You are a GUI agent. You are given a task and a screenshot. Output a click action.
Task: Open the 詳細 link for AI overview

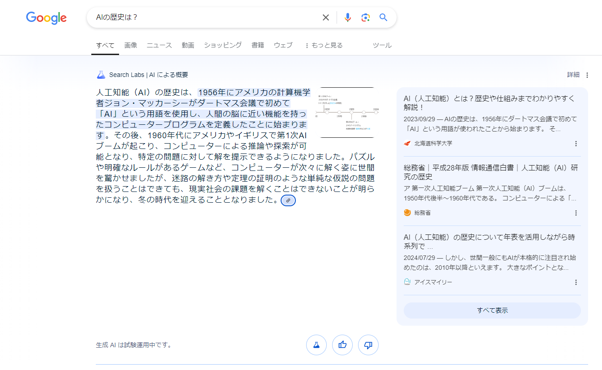[573, 75]
